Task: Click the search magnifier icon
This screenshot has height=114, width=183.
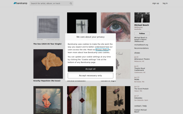Action: 71,3
